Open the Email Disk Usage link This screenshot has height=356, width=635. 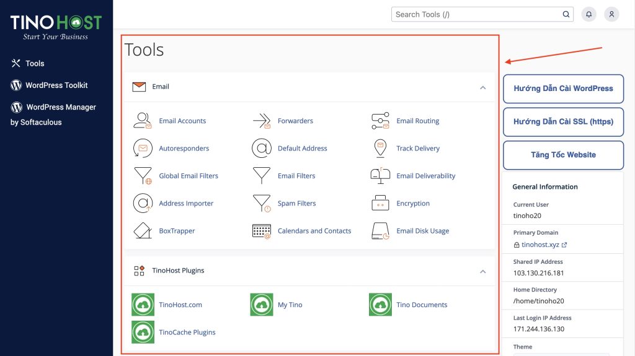click(x=422, y=230)
